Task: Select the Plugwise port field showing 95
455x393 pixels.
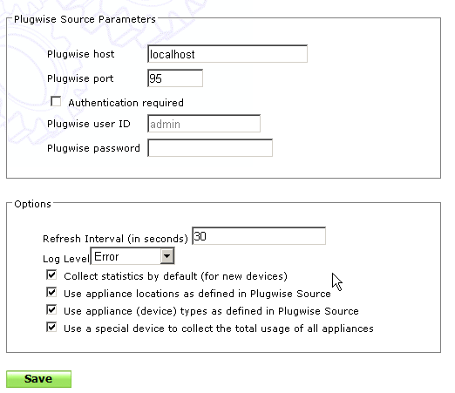Action: tap(175, 78)
